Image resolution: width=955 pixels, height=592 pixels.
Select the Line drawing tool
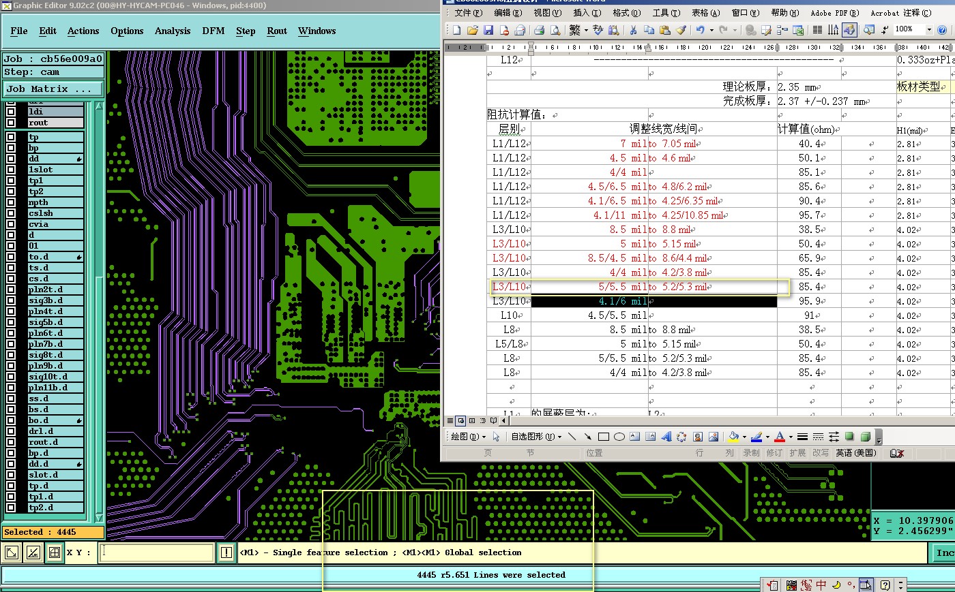(572, 437)
